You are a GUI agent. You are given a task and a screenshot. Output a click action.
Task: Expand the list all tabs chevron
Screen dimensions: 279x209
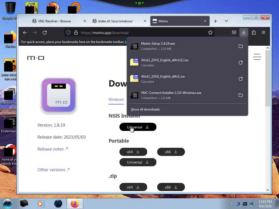pyautogui.click(x=226, y=21)
